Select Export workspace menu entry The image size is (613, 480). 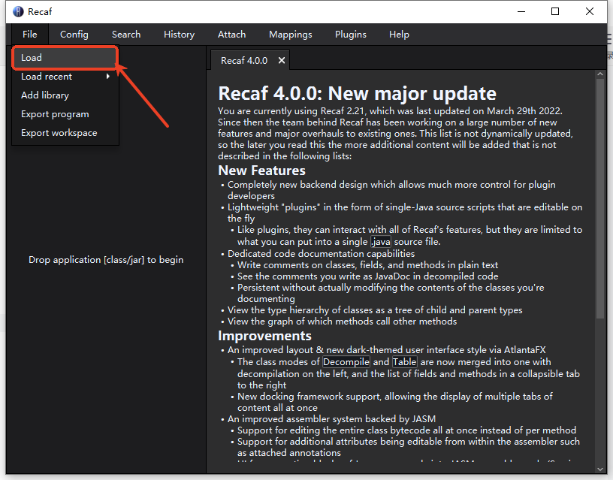coord(65,132)
